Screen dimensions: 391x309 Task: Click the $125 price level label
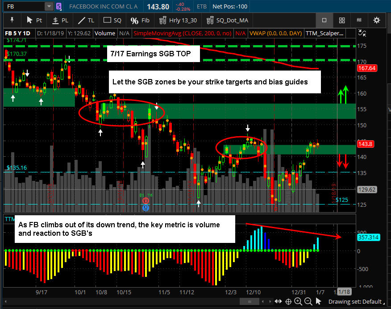point(341,200)
